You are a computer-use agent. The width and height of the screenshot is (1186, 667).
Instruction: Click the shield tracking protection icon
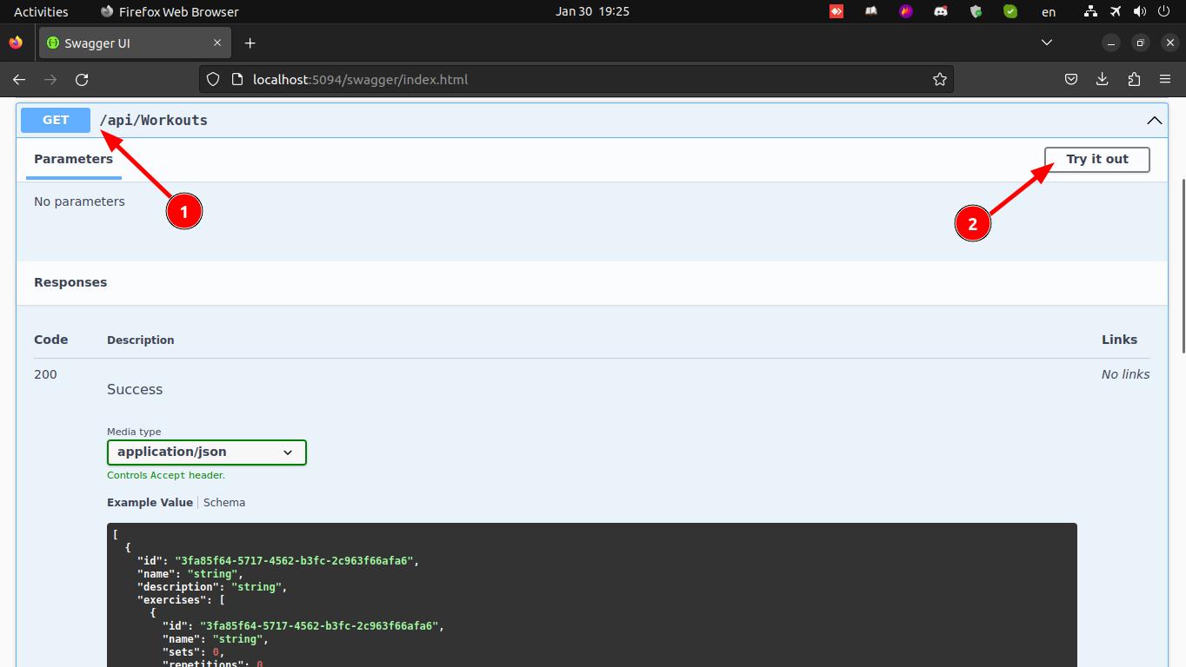click(x=213, y=80)
